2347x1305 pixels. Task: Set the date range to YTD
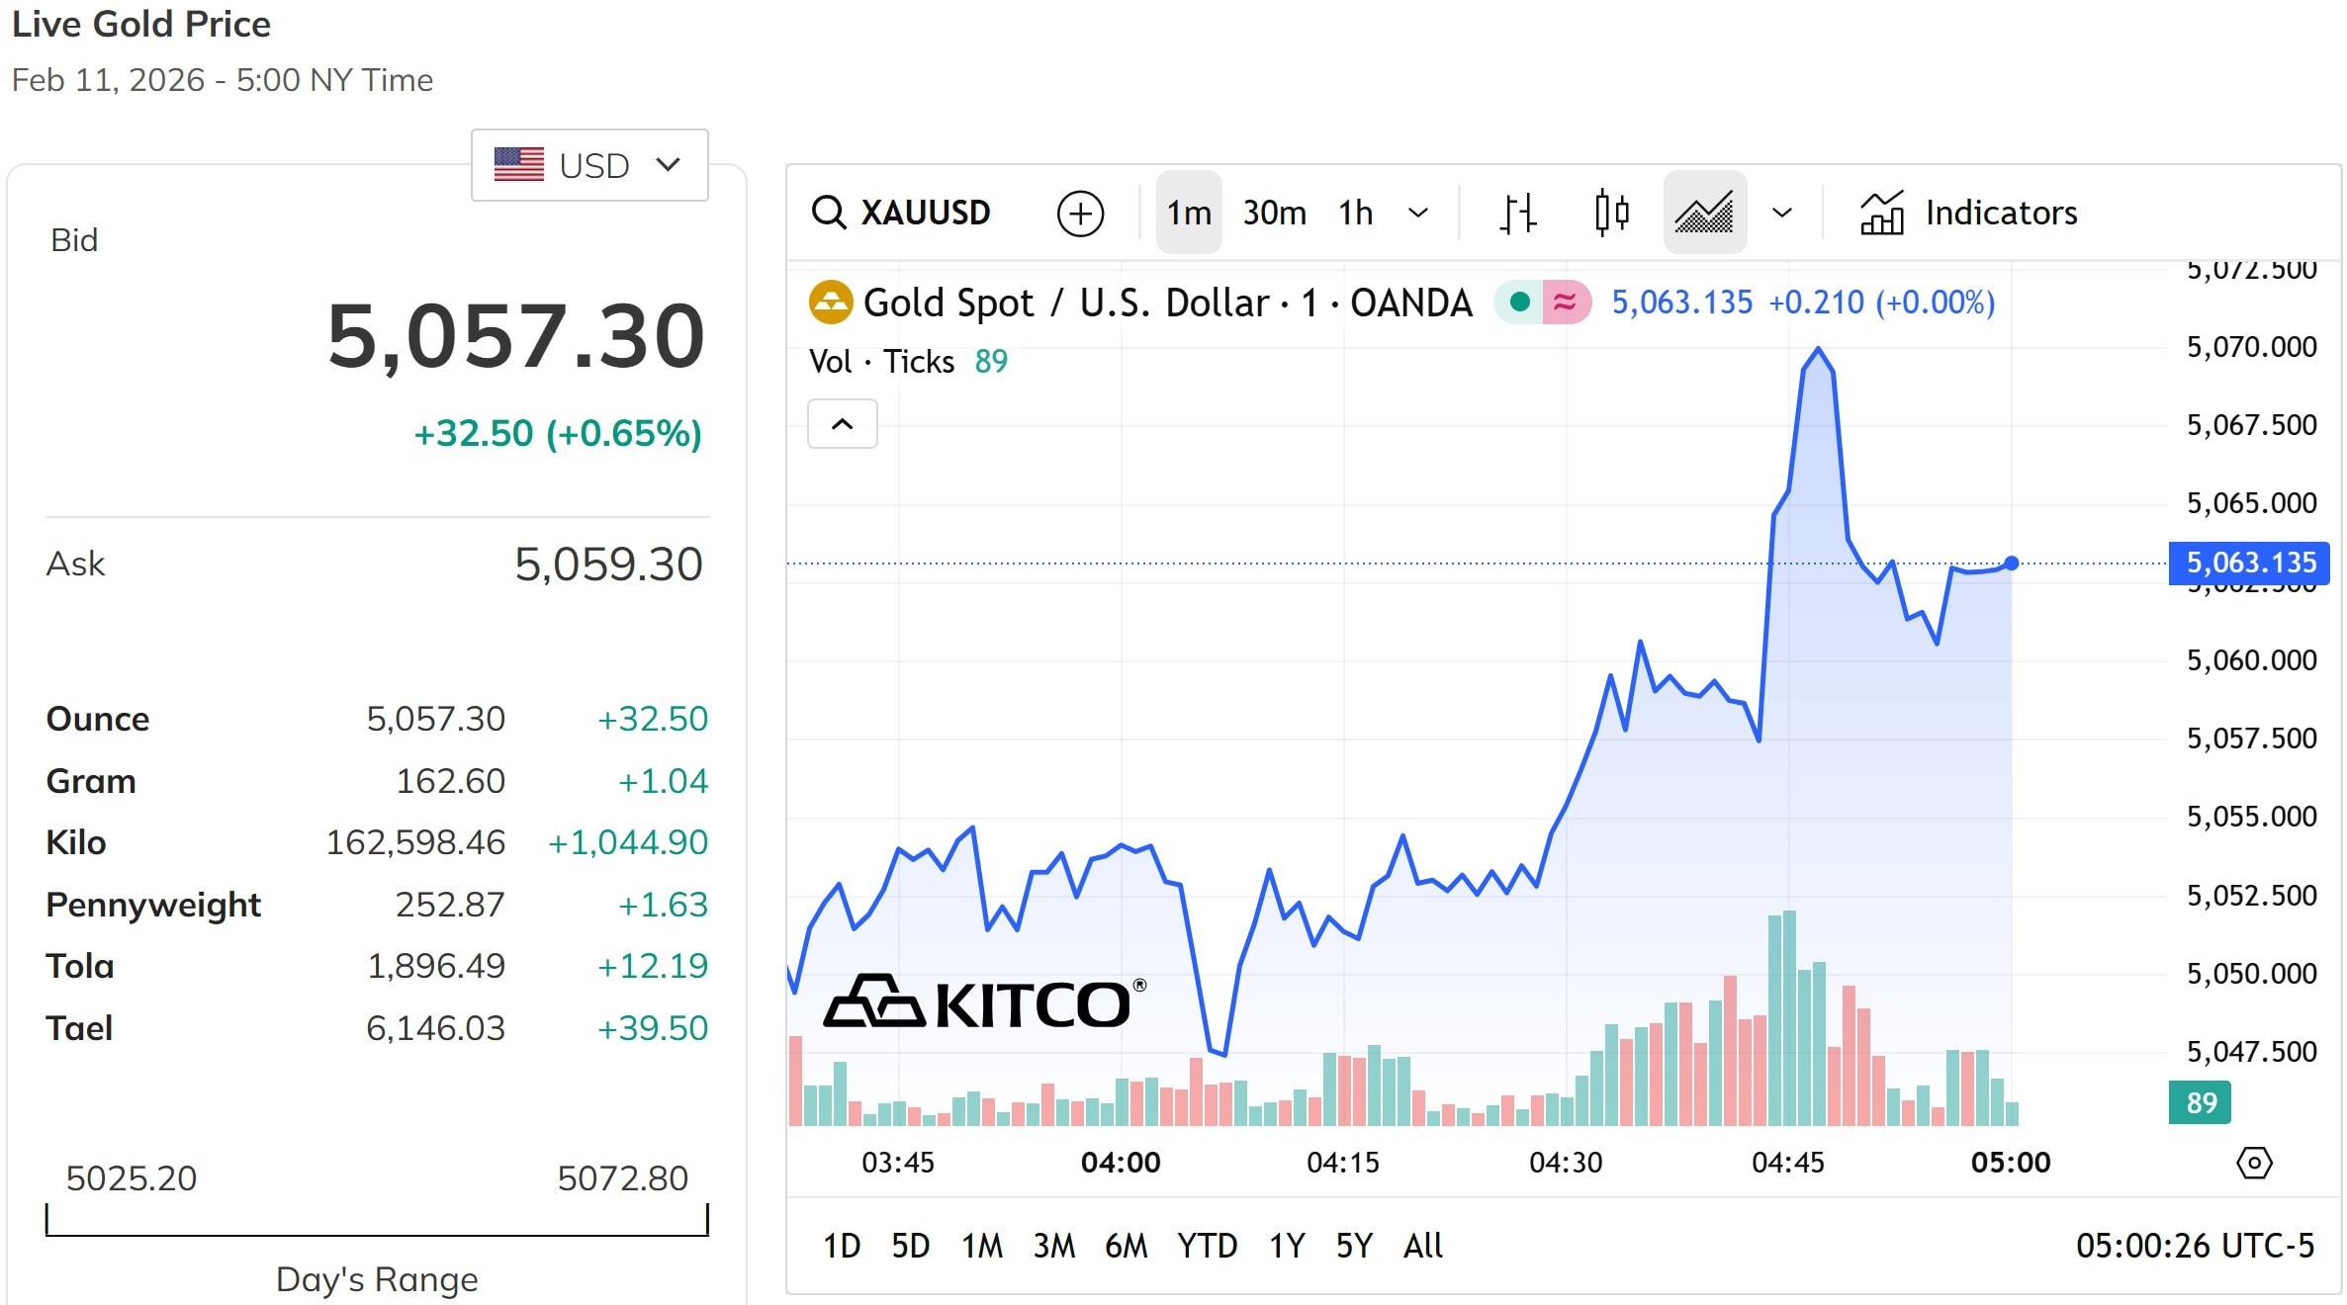(1207, 1246)
